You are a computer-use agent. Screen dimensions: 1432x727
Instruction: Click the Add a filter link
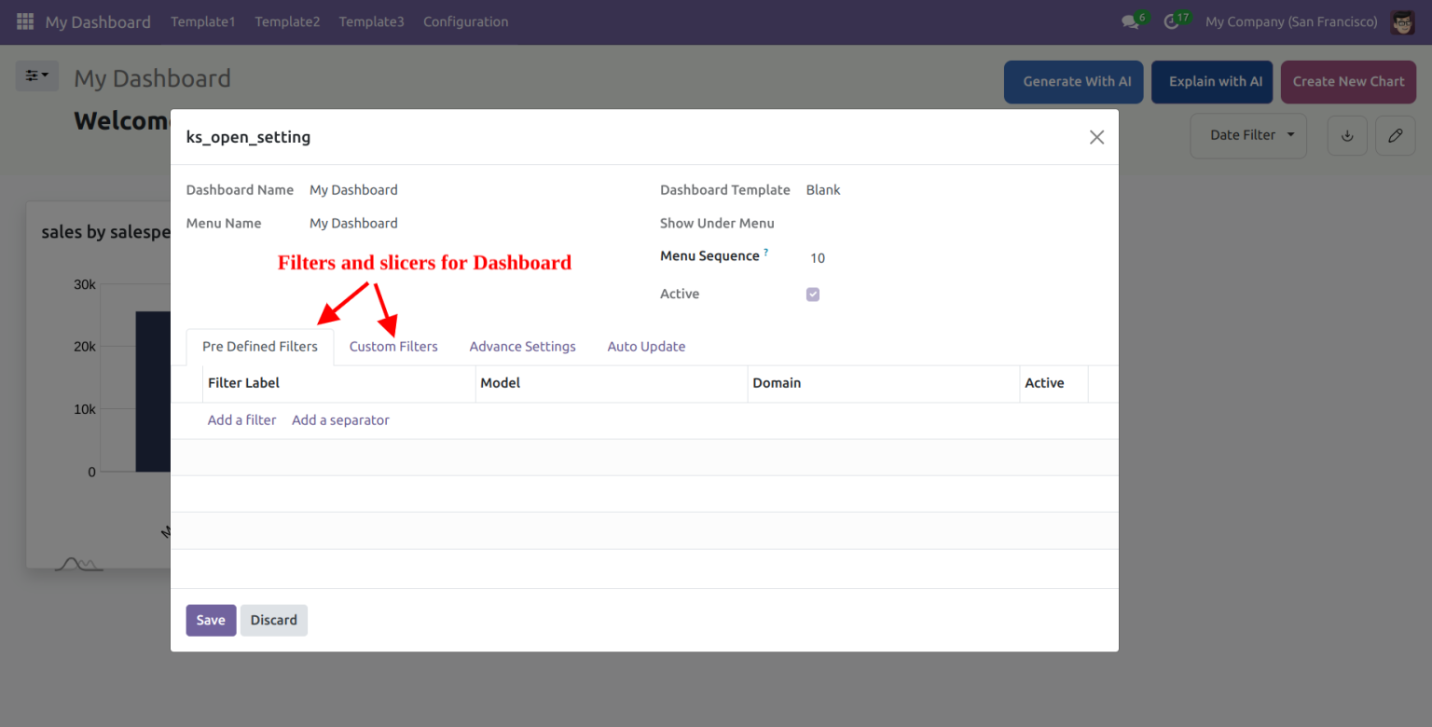(241, 420)
